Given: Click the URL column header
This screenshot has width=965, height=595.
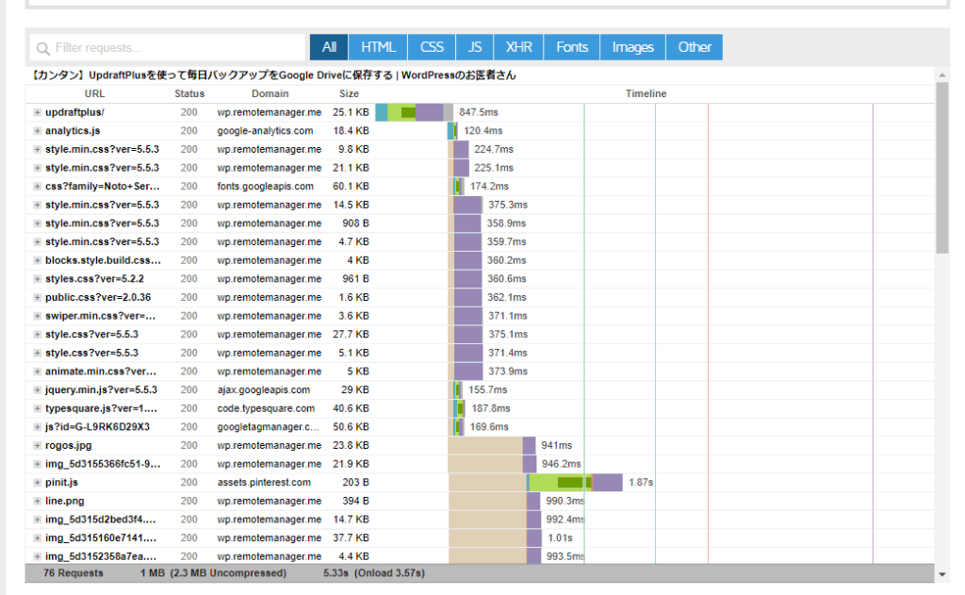Looking at the screenshot, I should tap(95, 93).
